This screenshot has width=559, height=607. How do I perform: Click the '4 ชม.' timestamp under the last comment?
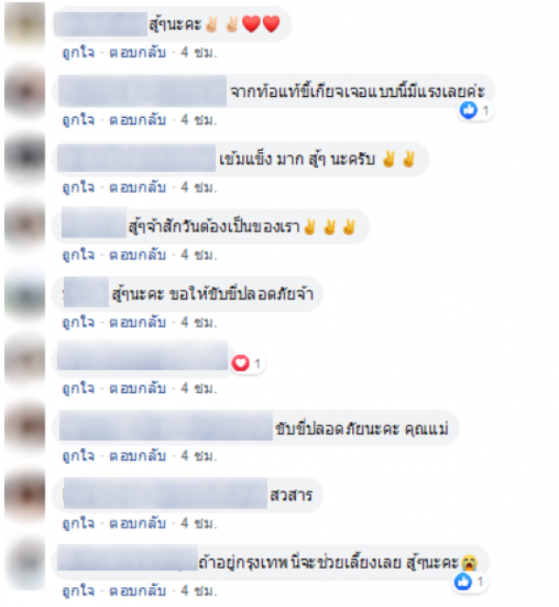(x=199, y=590)
